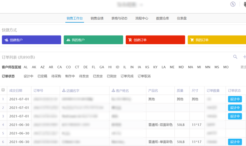Toggle the select-all checkbox in table header
The width and height of the screenshot is (246, 146).
point(3,90)
